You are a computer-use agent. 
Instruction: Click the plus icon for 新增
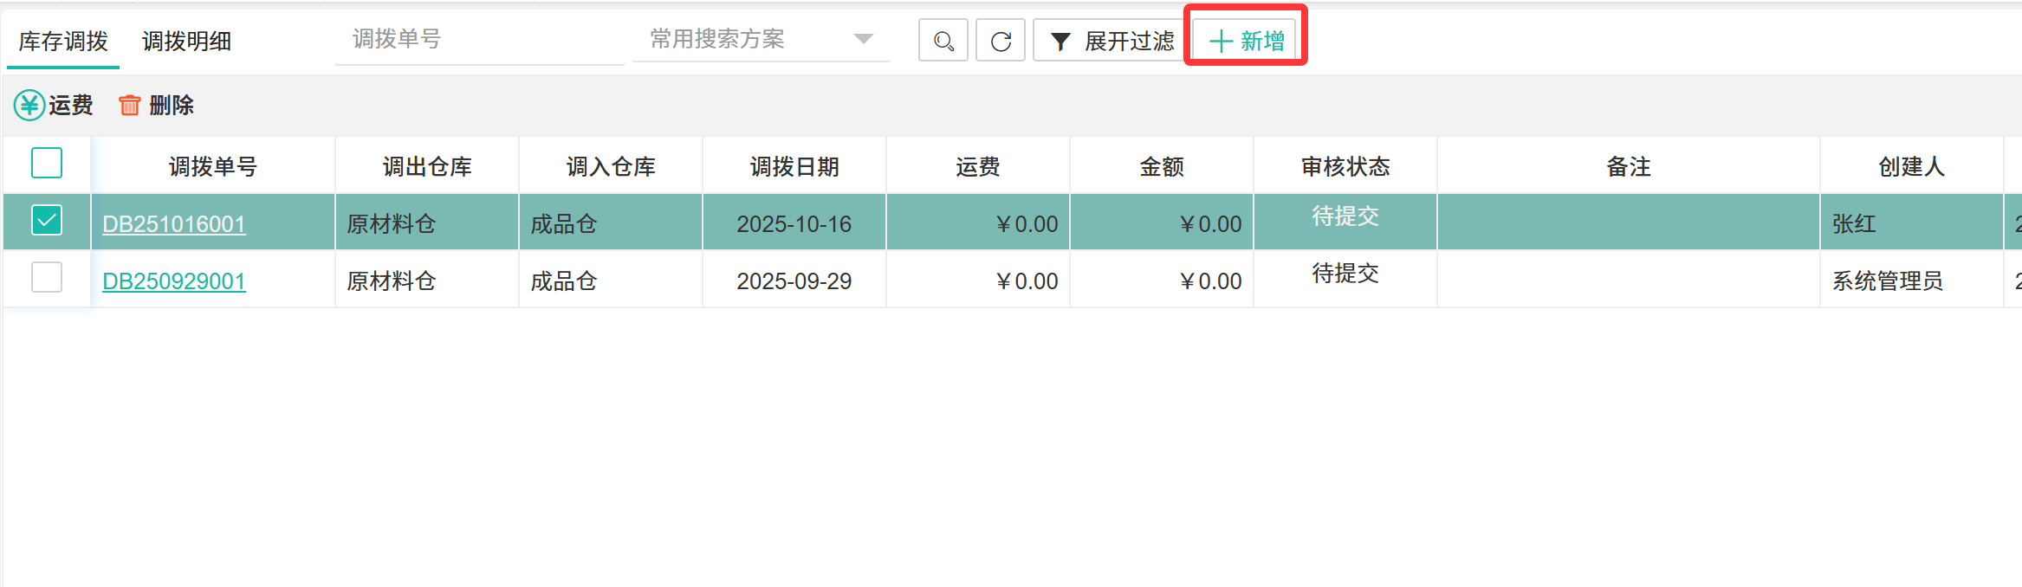(x=1220, y=42)
